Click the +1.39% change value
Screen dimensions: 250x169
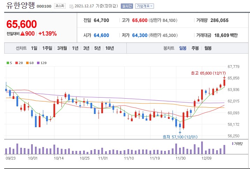coord(47,33)
